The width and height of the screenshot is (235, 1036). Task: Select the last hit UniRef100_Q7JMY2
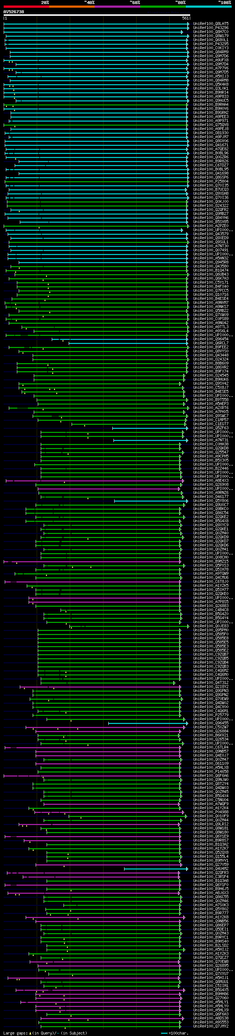[211, 1026]
